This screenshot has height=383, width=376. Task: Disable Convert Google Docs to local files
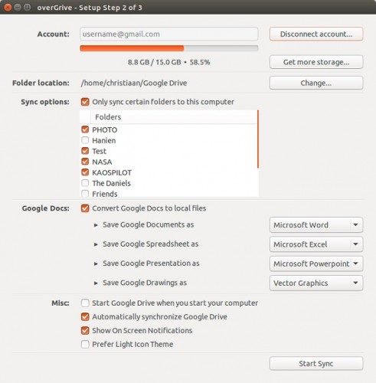click(x=85, y=208)
